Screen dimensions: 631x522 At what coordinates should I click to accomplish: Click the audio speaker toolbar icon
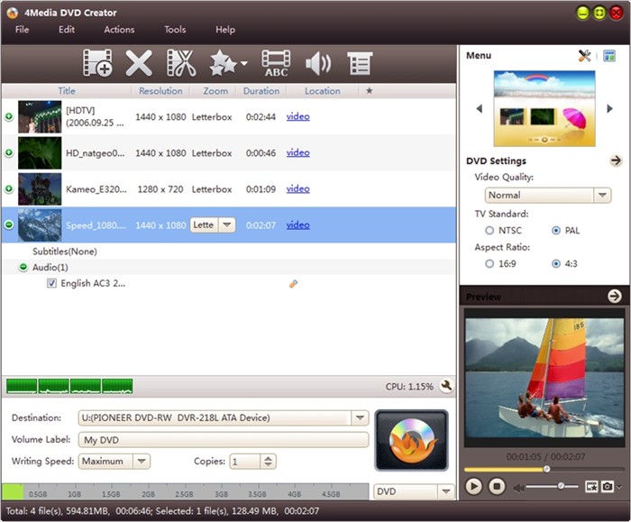[318, 63]
